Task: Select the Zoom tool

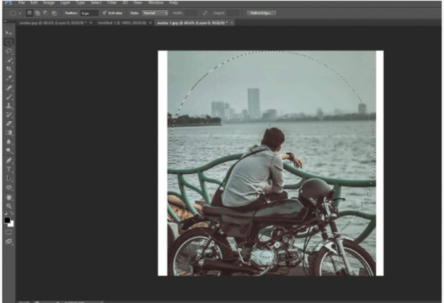Action: pyautogui.click(x=9, y=206)
